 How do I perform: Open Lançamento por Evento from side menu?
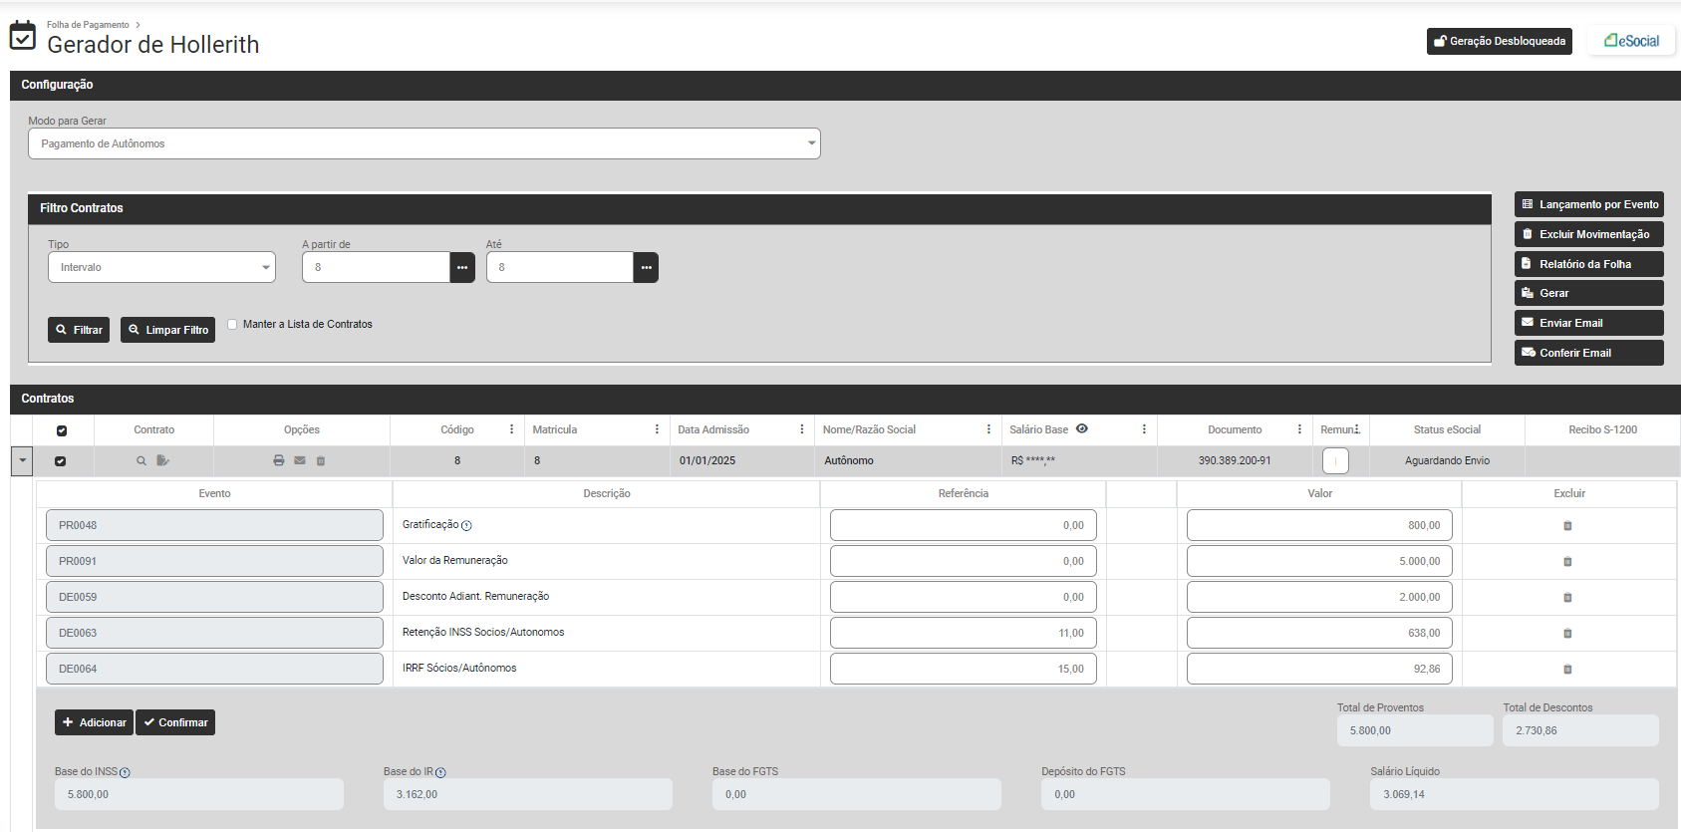[x=1588, y=204]
